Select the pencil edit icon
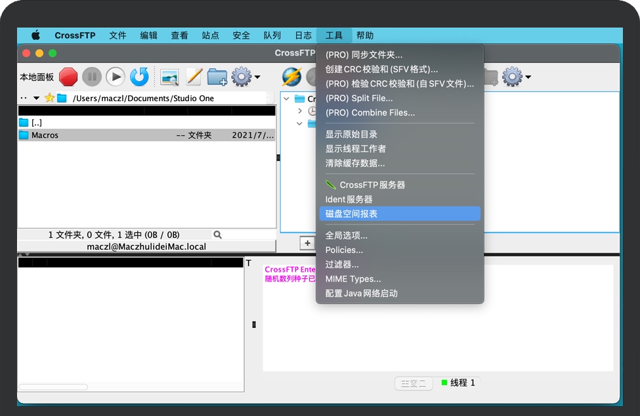The image size is (640, 416). coord(194,76)
